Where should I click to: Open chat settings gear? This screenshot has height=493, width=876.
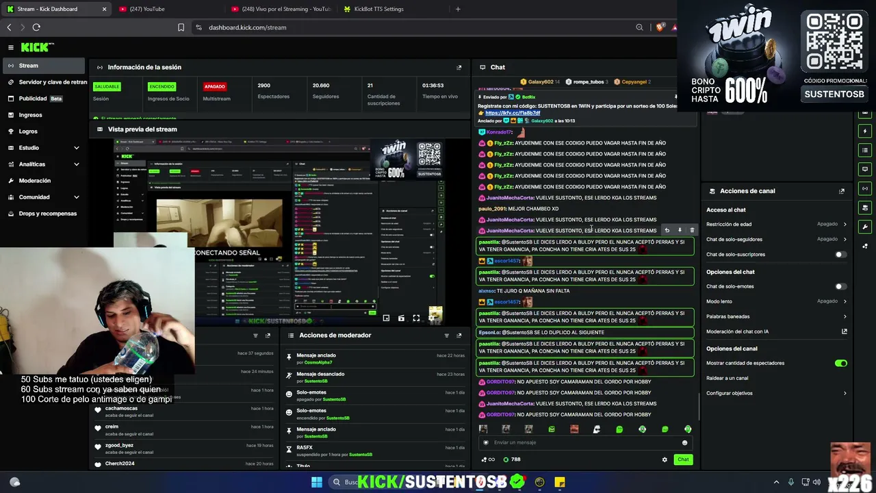[665, 459]
